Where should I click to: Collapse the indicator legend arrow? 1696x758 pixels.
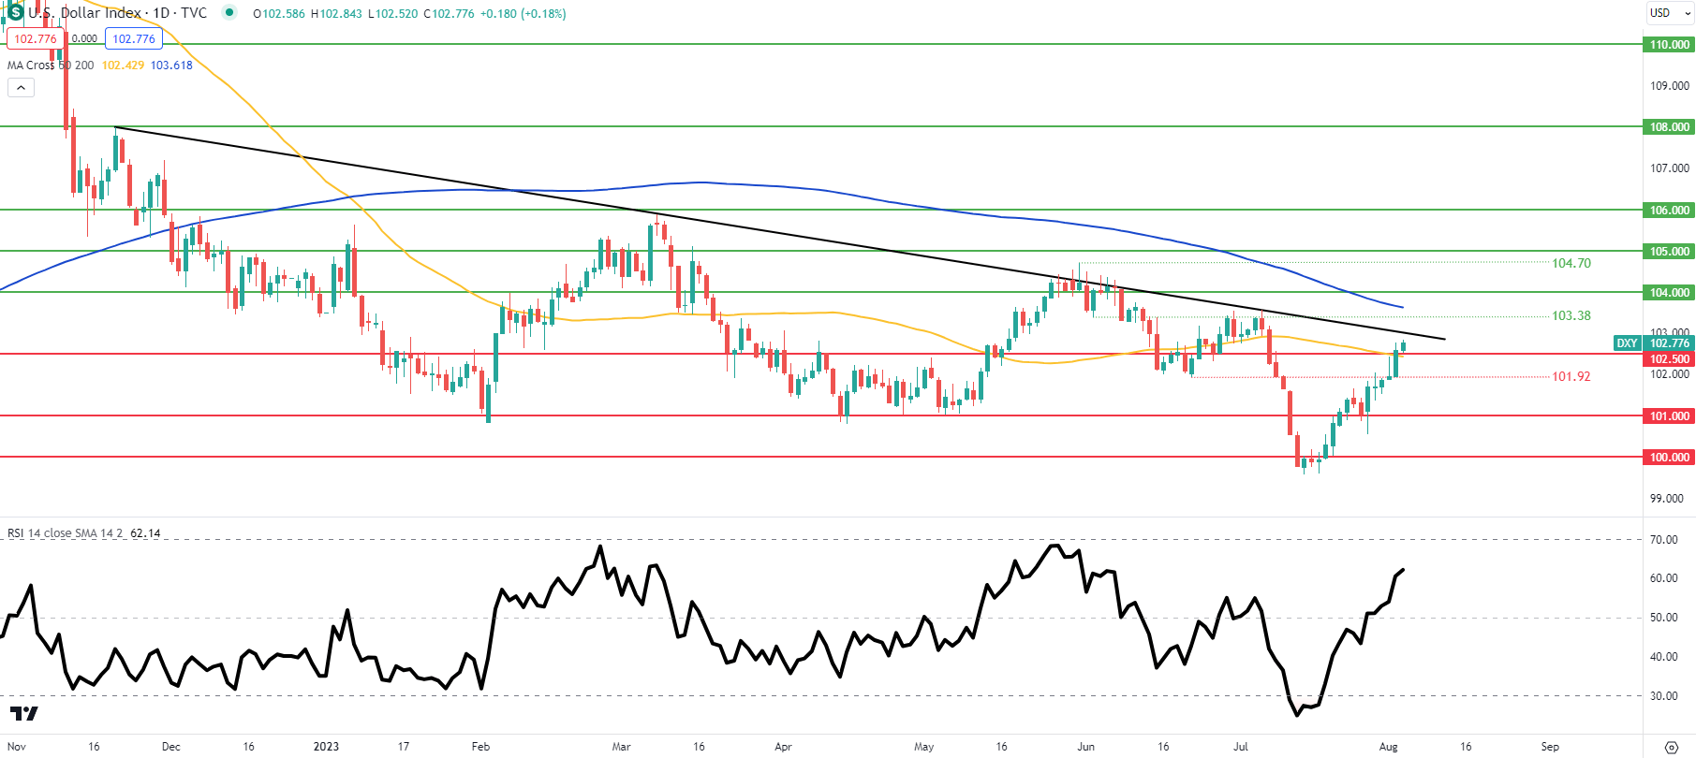tap(21, 87)
